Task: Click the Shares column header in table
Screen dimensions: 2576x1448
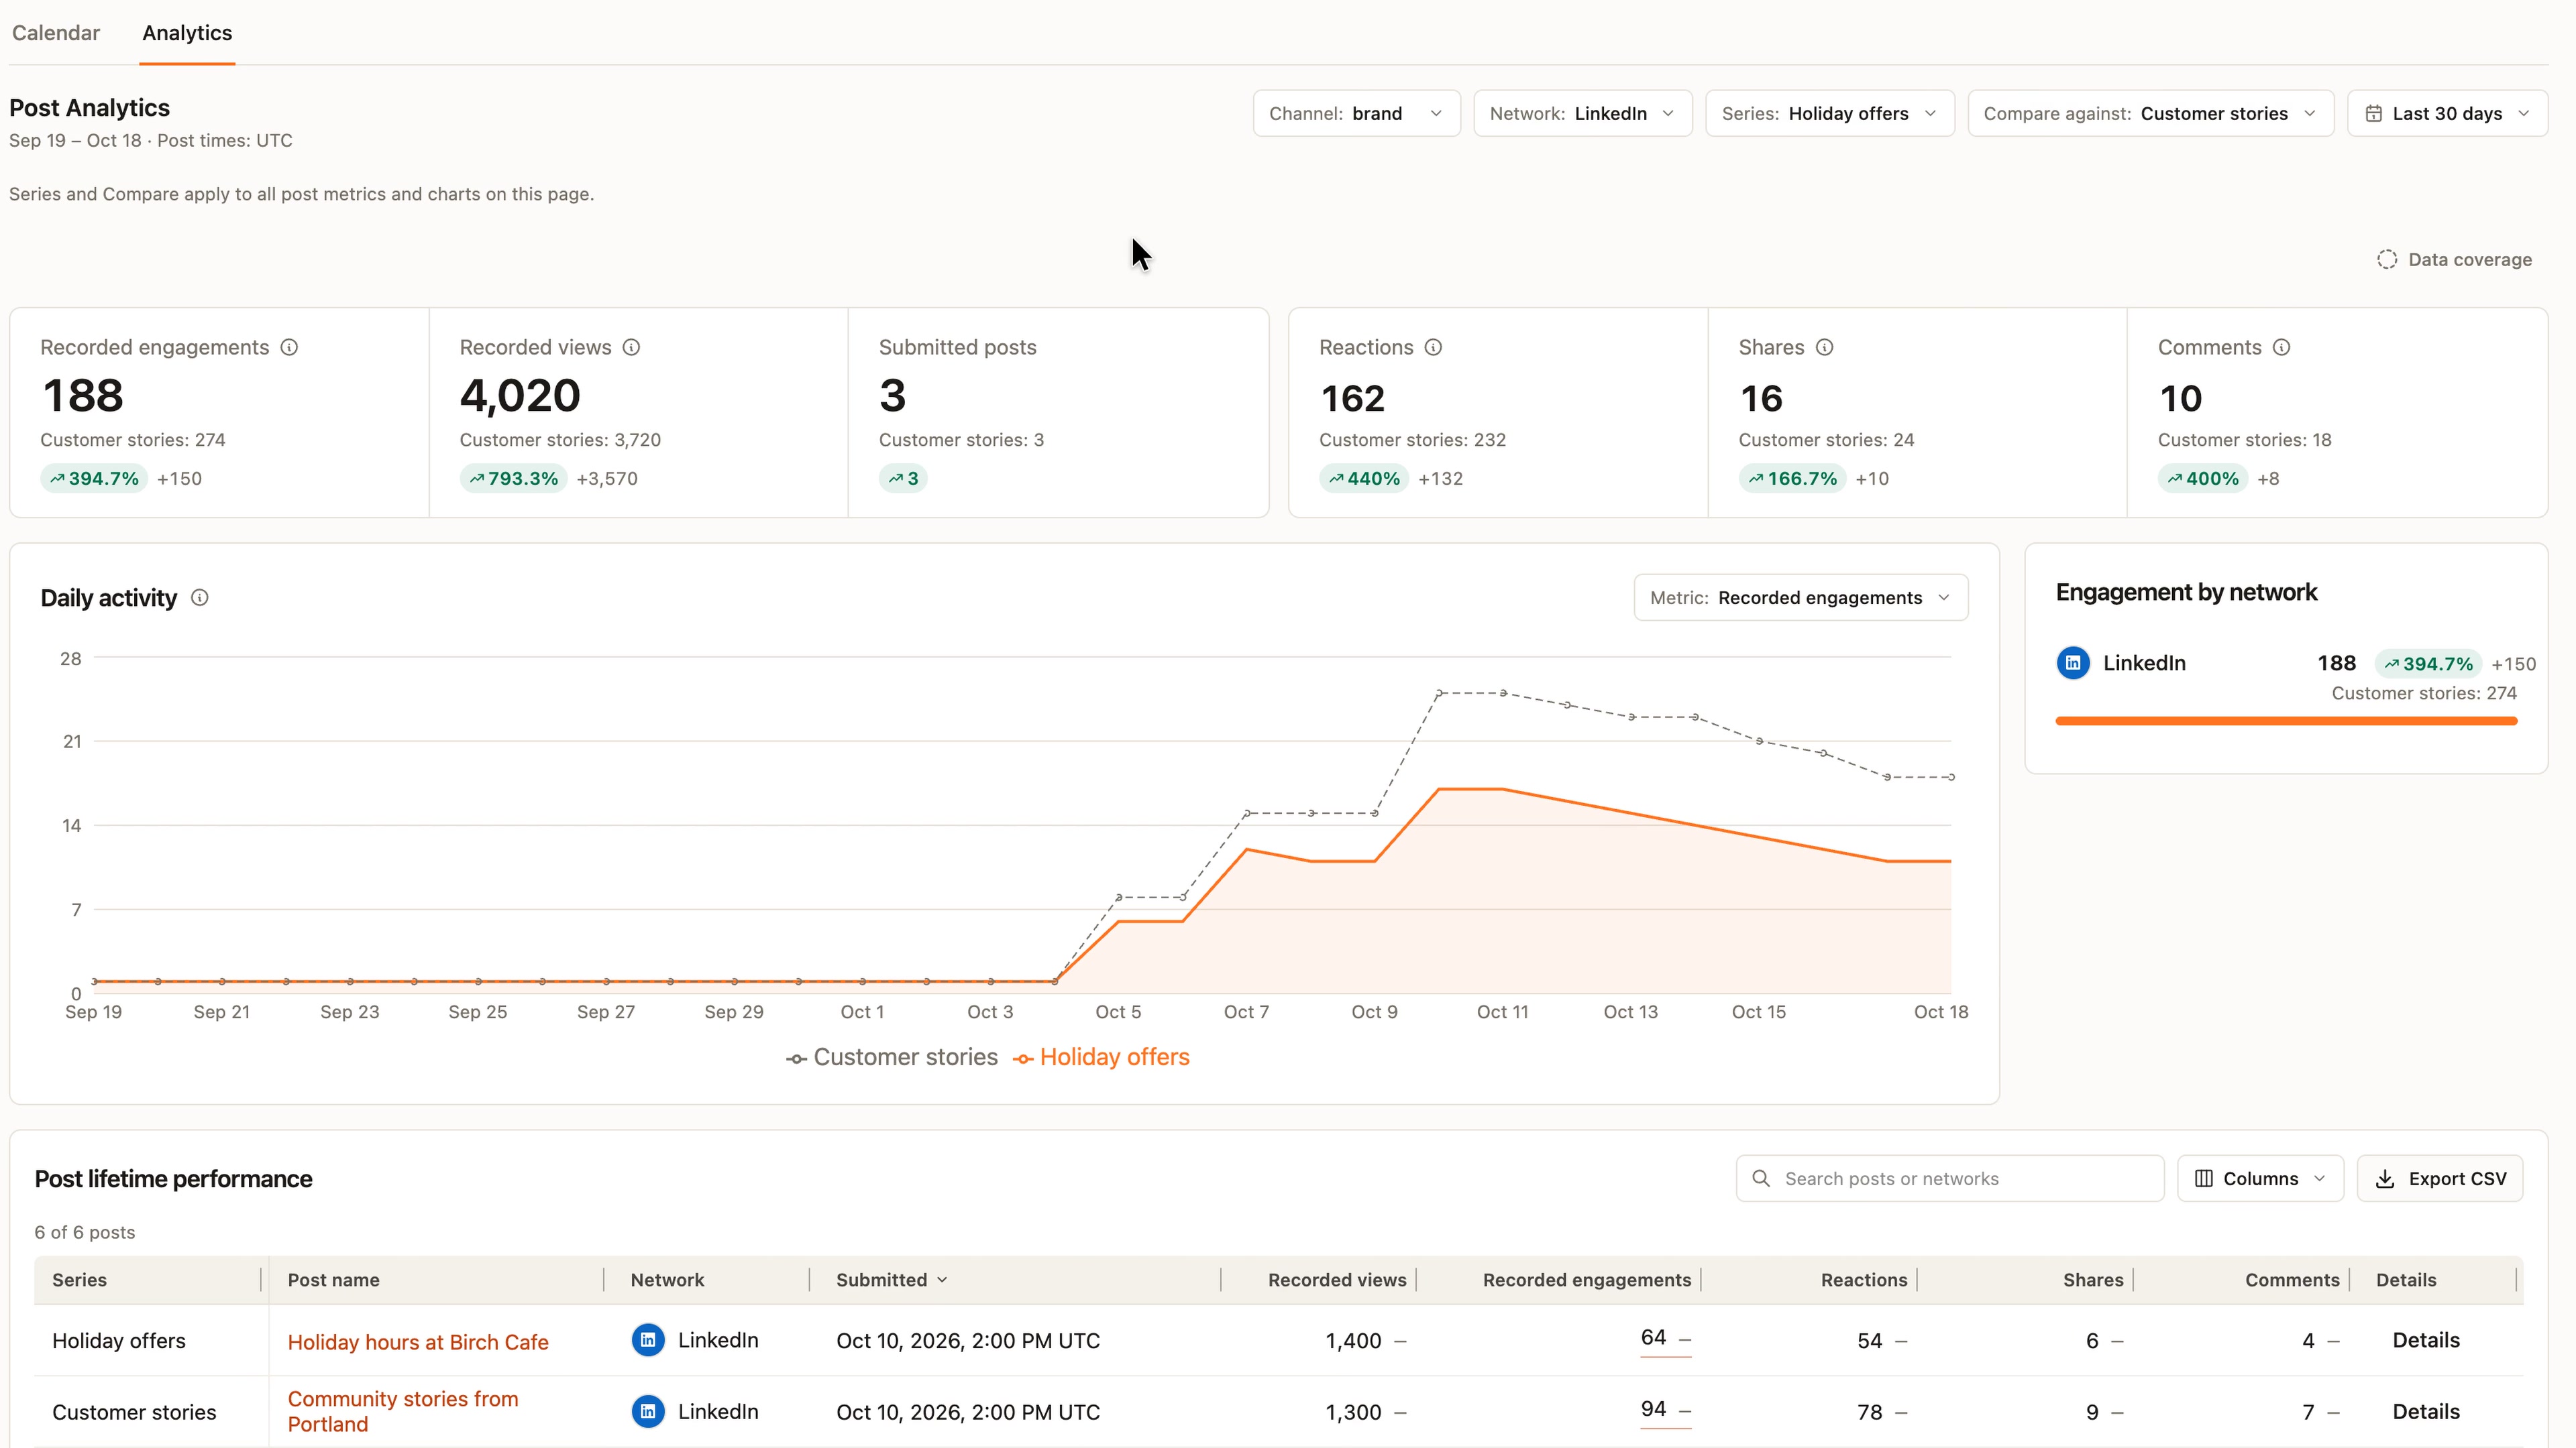Action: [2093, 1280]
